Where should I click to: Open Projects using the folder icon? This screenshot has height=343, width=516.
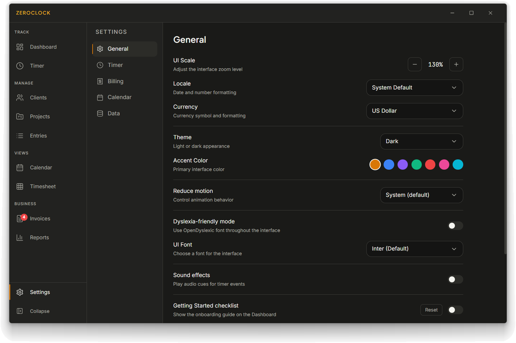(20, 117)
